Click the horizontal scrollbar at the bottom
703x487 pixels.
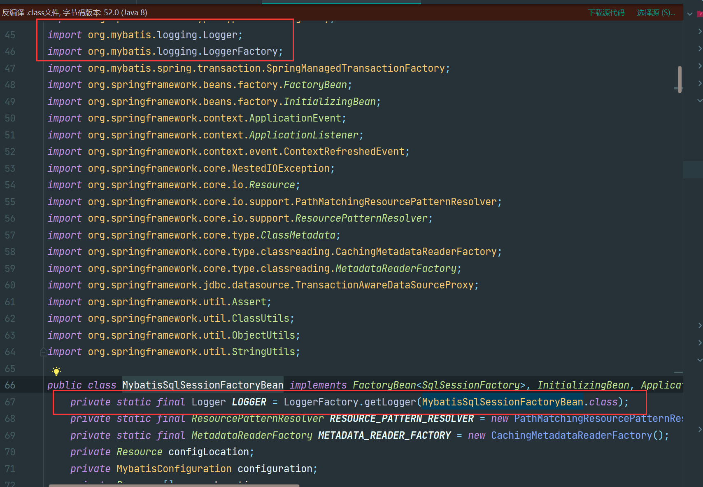(x=174, y=485)
